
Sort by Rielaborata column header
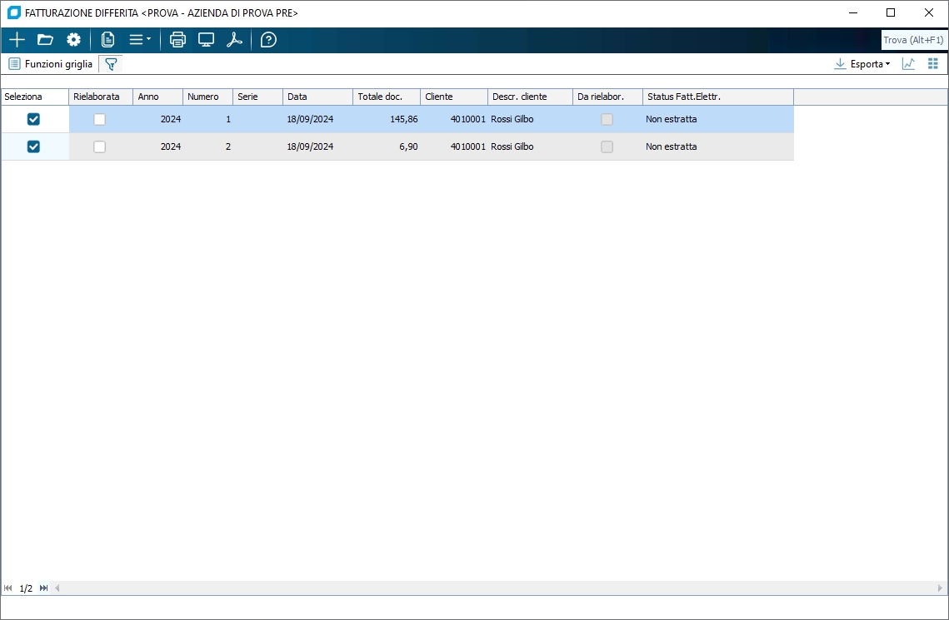[101, 97]
